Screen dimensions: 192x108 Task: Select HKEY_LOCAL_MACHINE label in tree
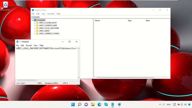click(x=49, y=28)
